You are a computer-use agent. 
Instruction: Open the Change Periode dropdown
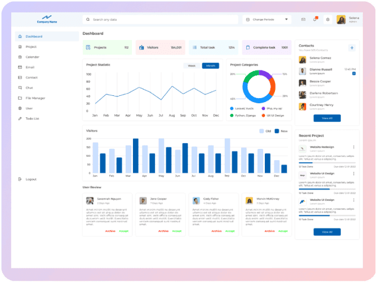(266, 20)
